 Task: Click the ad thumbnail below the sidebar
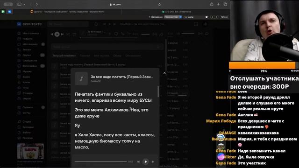[30, 151]
